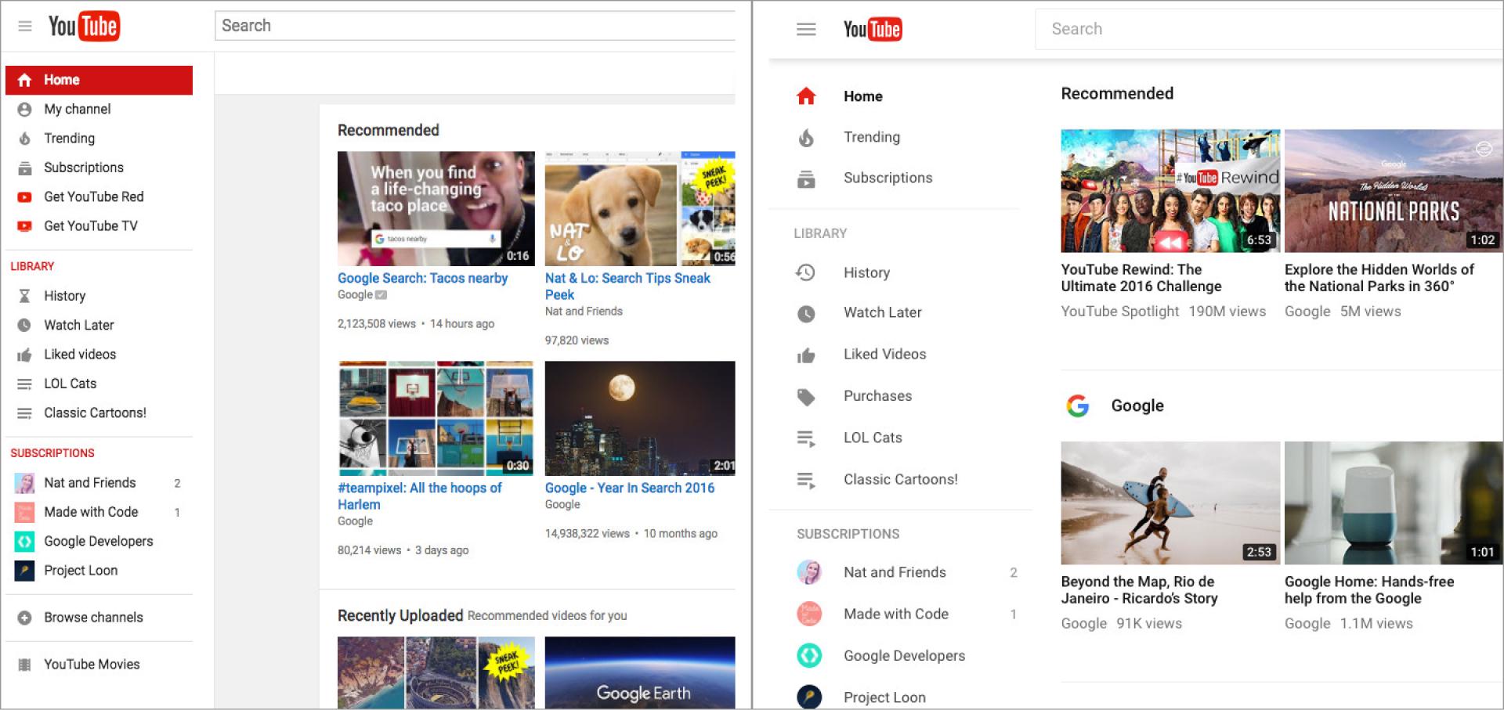Click the hamburger menu in new layout

click(806, 30)
